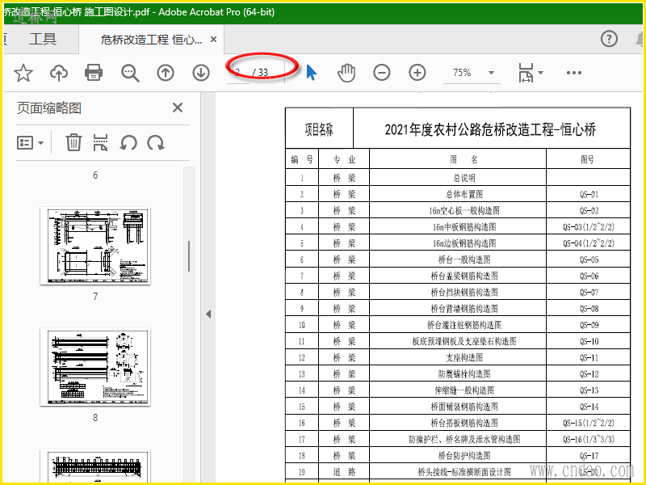646x485 pixels.
Task: Select the arrow selection tool
Action: (x=312, y=73)
